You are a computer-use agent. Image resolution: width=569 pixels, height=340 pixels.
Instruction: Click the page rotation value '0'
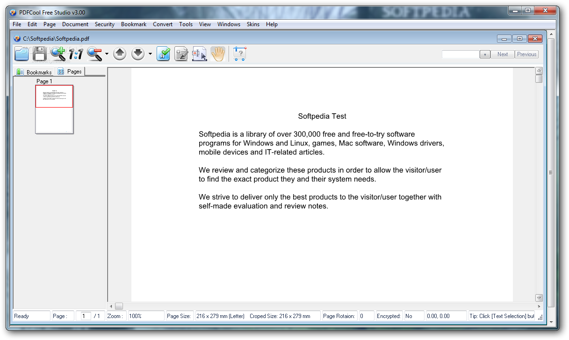point(362,316)
